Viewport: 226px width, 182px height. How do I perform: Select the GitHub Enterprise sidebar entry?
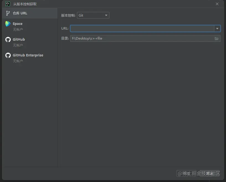point(30,58)
